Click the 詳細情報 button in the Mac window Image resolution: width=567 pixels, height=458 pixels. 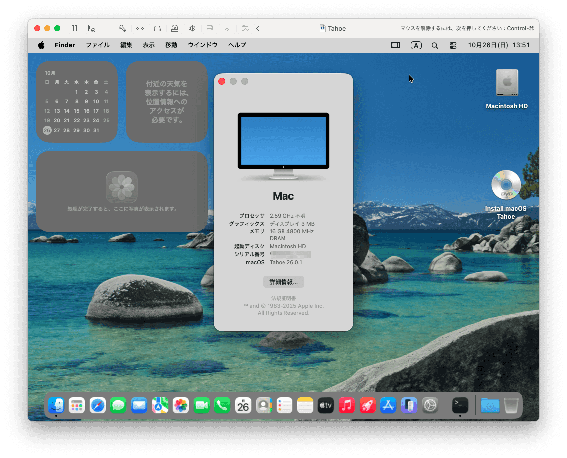click(283, 282)
